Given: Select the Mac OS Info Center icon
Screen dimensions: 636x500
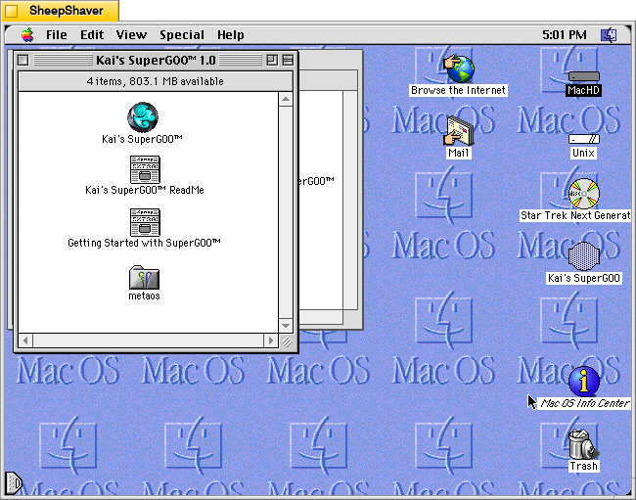Looking at the screenshot, I should click(x=584, y=382).
